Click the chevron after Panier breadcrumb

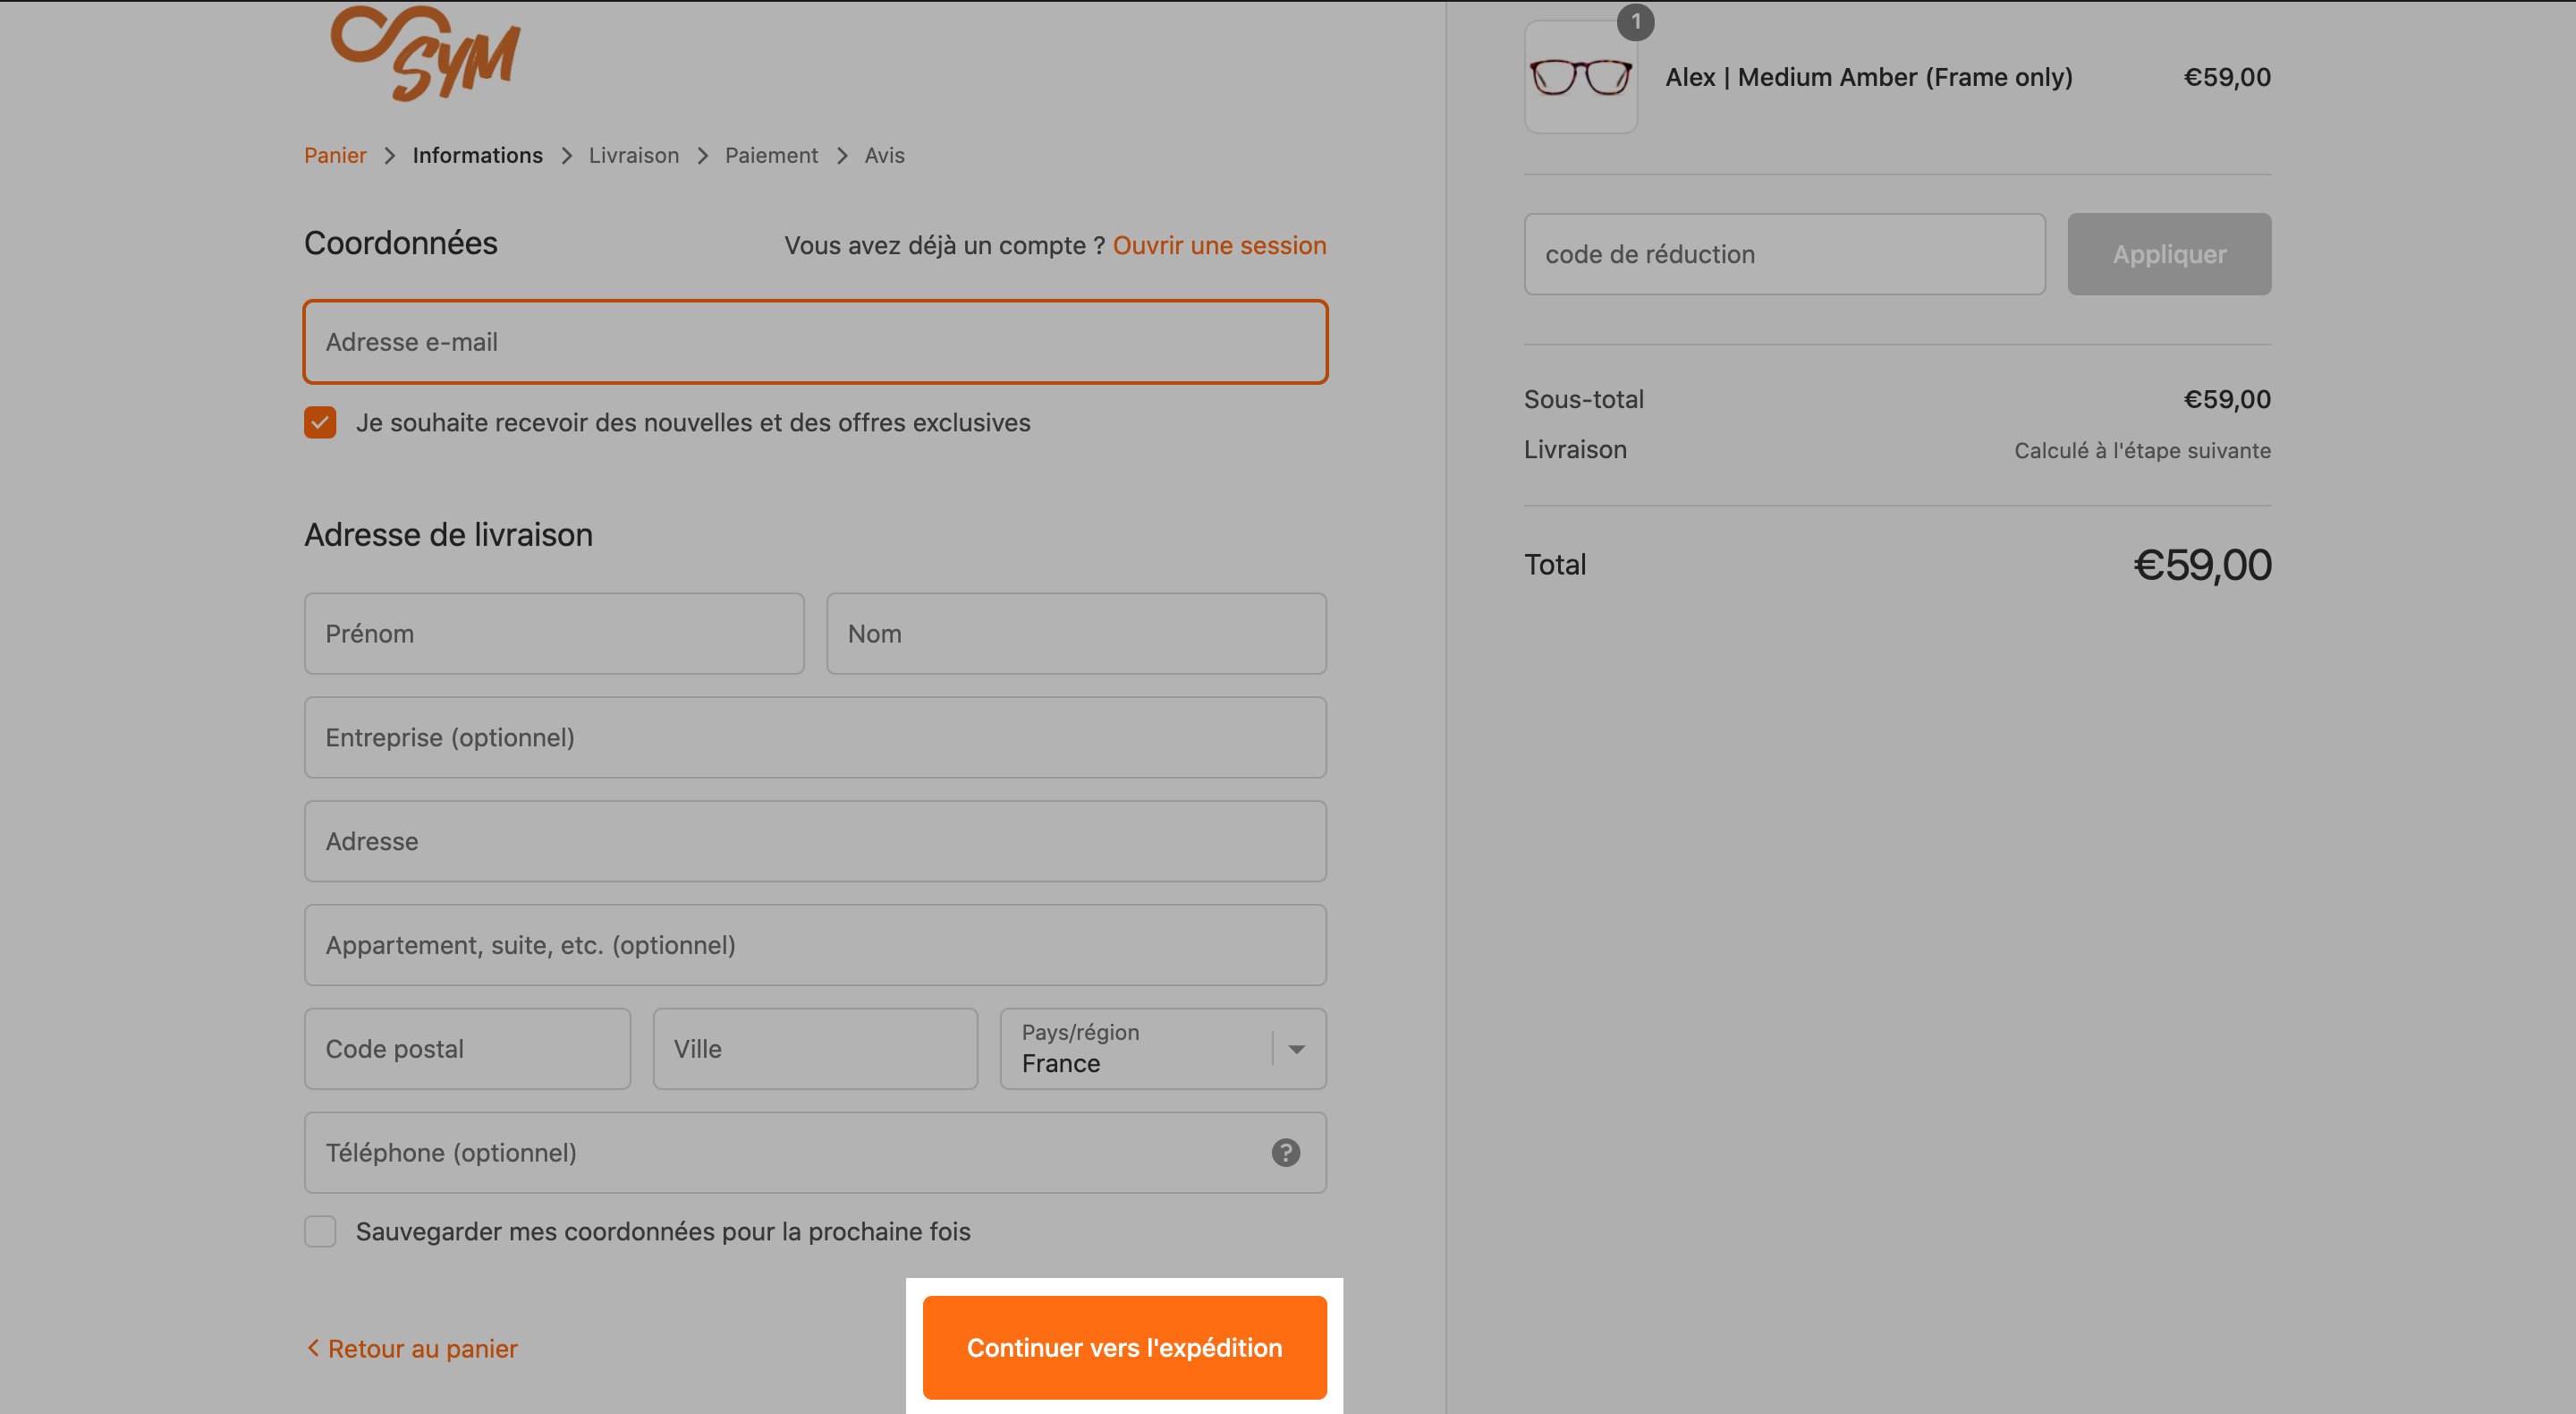pos(390,156)
